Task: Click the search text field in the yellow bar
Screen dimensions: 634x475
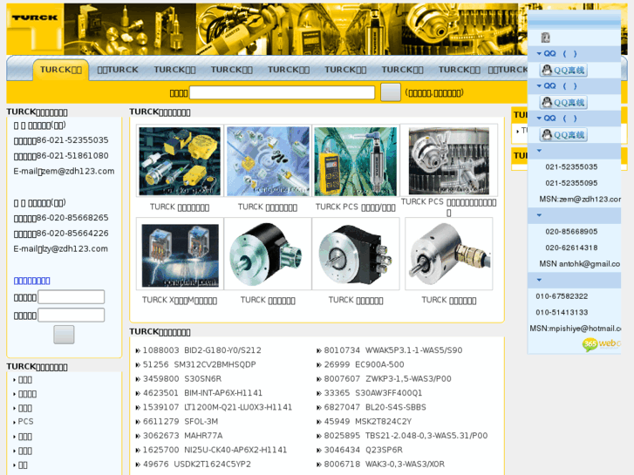Action: tap(282, 92)
